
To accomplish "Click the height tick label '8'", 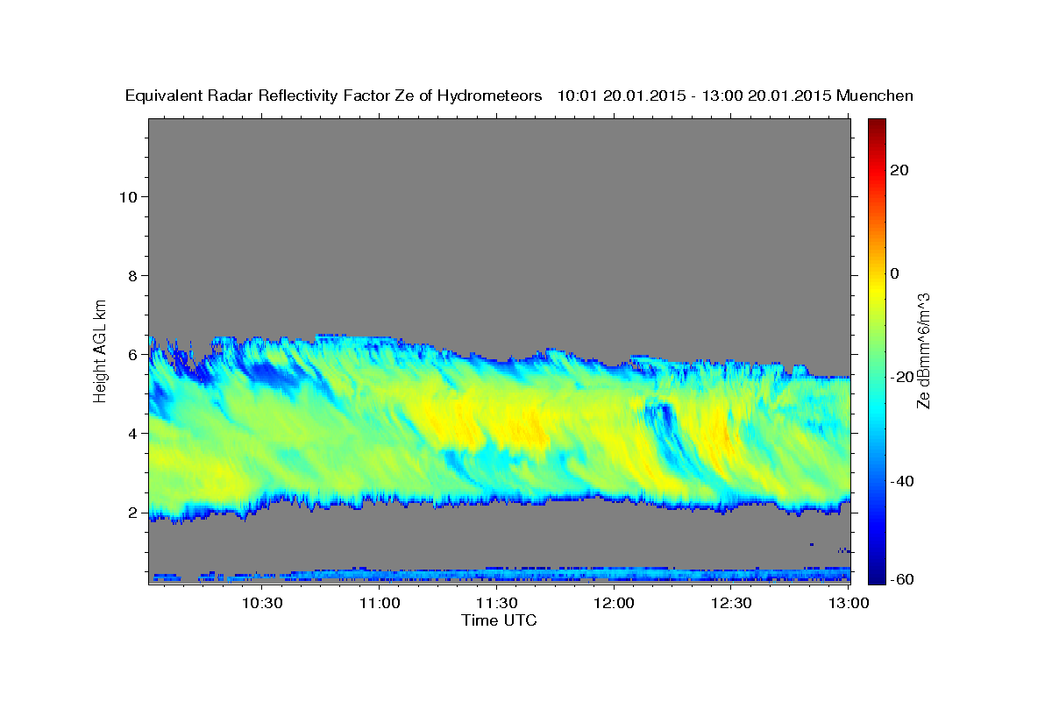I will [131, 275].
